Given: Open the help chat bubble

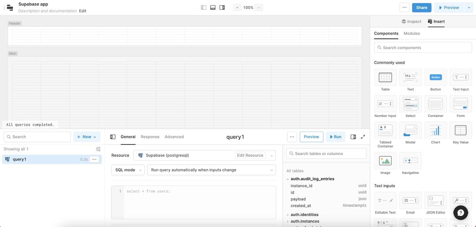Looking at the screenshot, I should 461,213.
